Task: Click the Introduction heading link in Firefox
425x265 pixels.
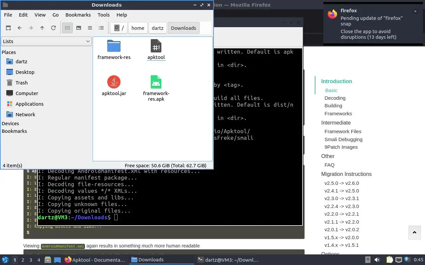Action: pos(336,81)
